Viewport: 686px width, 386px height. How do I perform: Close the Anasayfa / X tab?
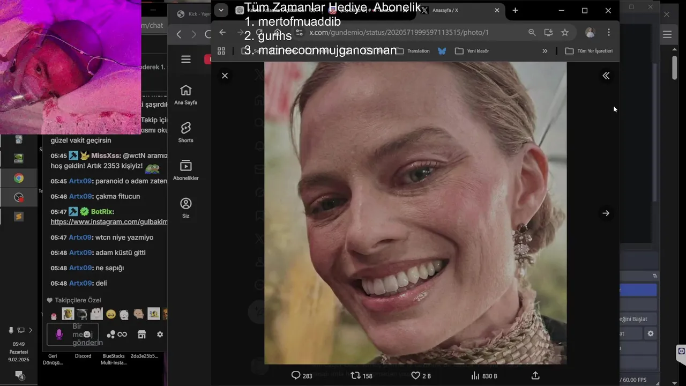click(497, 10)
